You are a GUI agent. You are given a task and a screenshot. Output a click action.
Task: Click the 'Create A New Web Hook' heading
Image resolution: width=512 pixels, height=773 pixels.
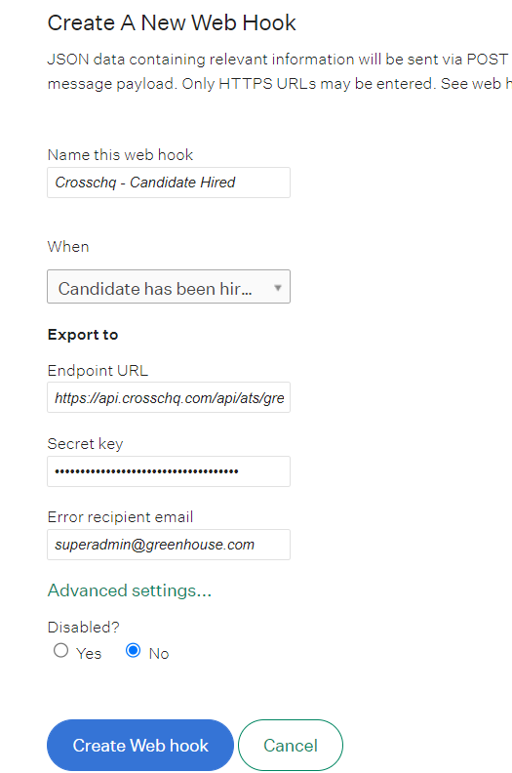point(172,22)
